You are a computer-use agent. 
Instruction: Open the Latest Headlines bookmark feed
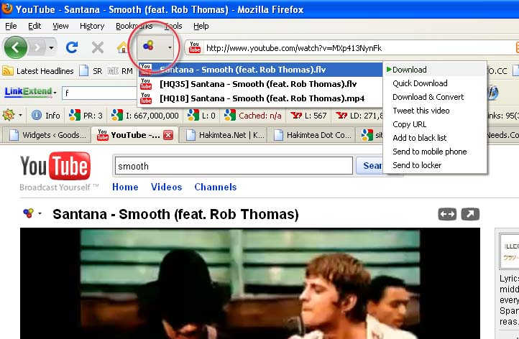point(38,71)
